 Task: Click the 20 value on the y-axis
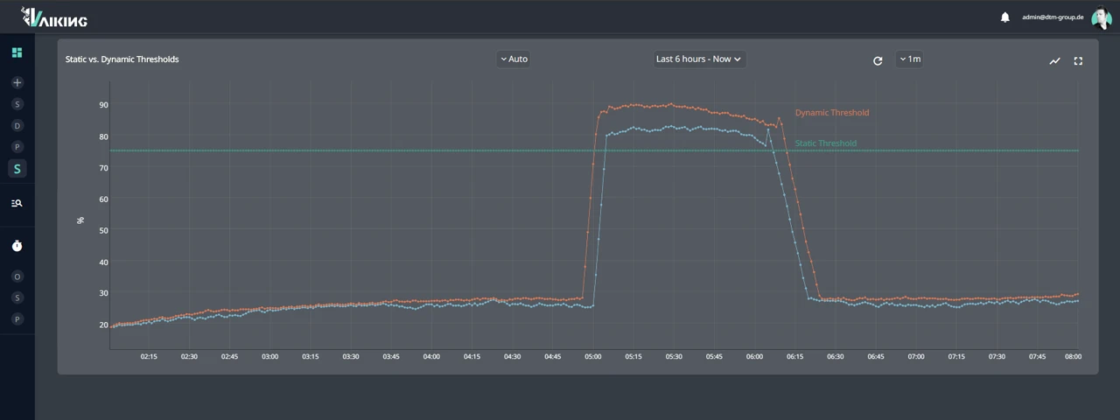click(x=103, y=325)
